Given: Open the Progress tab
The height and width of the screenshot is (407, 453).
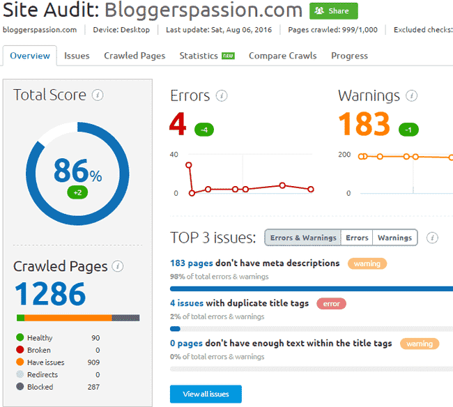Looking at the screenshot, I should [350, 56].
